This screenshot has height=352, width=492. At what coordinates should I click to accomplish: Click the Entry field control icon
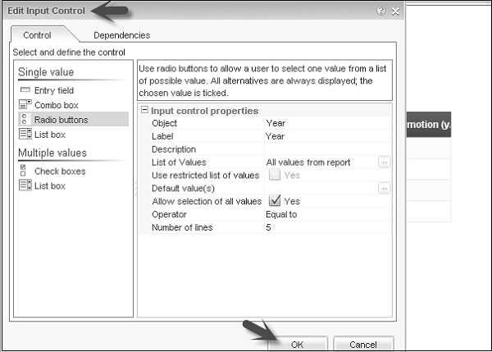point(25,90)
